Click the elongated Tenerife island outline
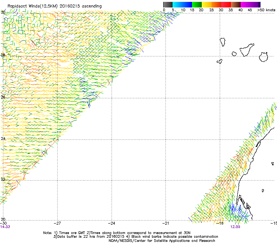Viewport: 277px width, 243px height. click(247, 50)
